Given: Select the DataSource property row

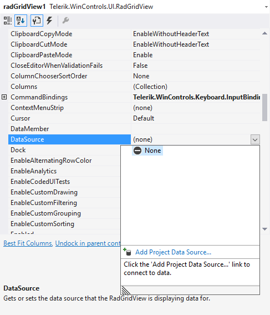Looking at the screenshot, I should point(69,139).
